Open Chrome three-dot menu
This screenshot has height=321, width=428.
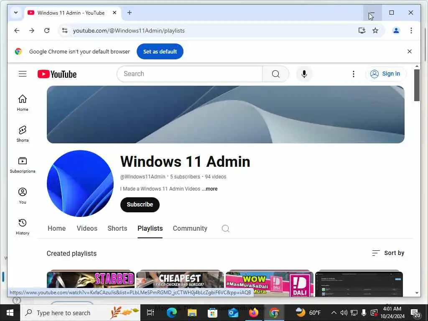click(x=411, y=31)
